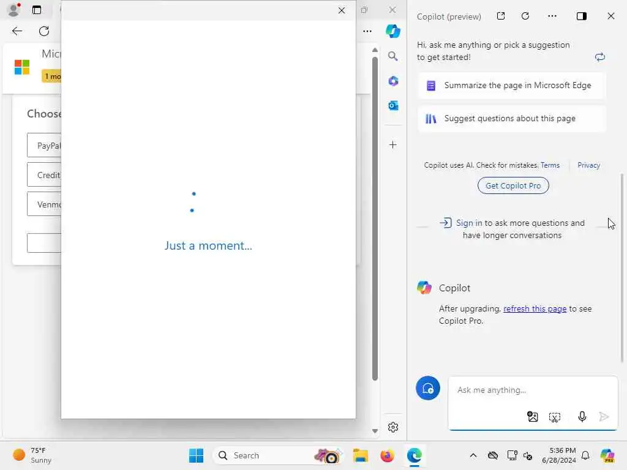The height and width of the screenshot is (470, 627).
Task: Select the PayPal payment option
Action: tap(44, 146)
